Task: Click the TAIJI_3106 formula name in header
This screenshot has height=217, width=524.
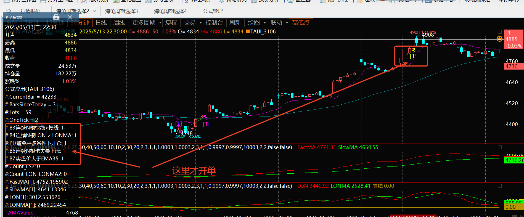Action: (x=263, y=31)
